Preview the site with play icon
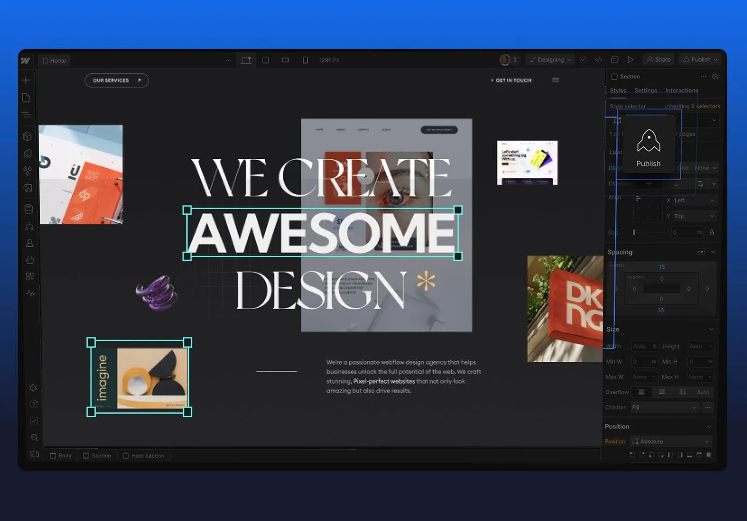 point(630,59)
